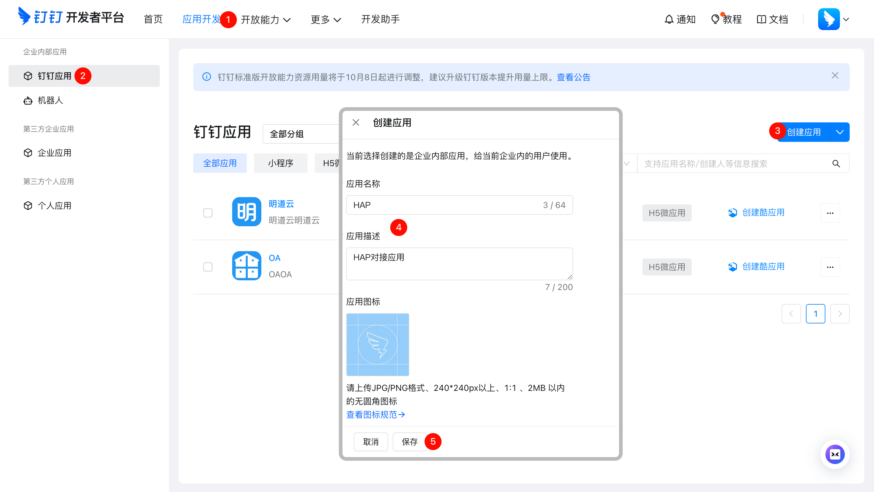
Task: Open 机器人 in the sidebar
Action: (50, 101)
